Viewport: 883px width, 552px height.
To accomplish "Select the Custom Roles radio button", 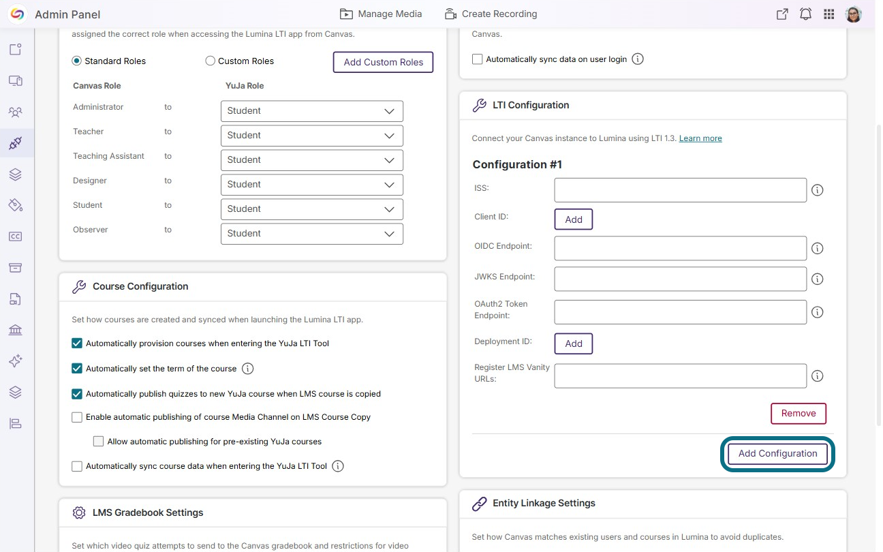I will [210, 61].
